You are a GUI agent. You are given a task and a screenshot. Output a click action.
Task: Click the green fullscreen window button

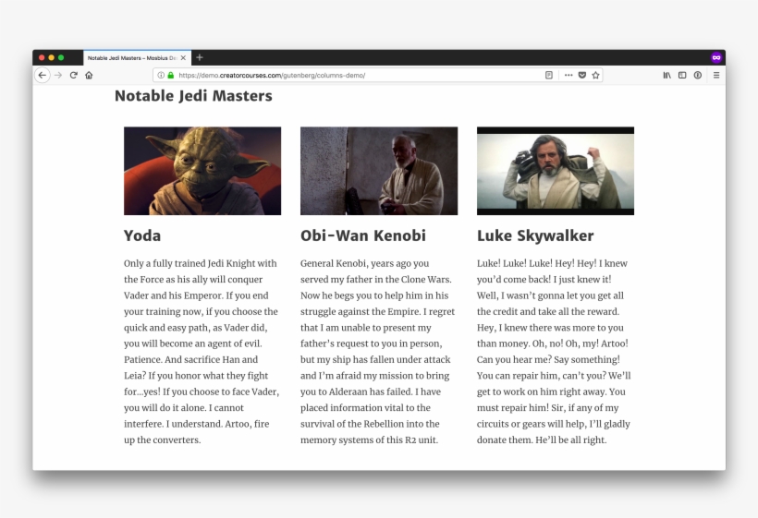[x=61, y=58]
